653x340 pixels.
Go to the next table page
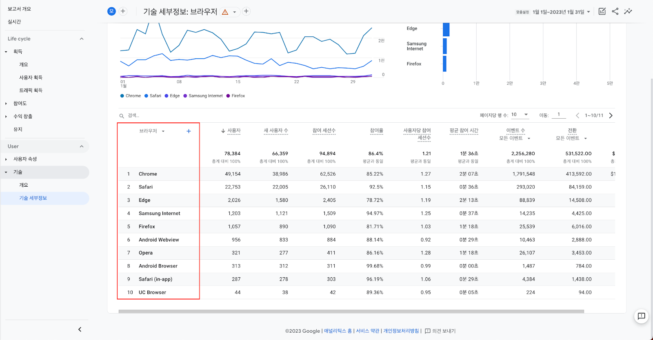(x=611, y=115)
